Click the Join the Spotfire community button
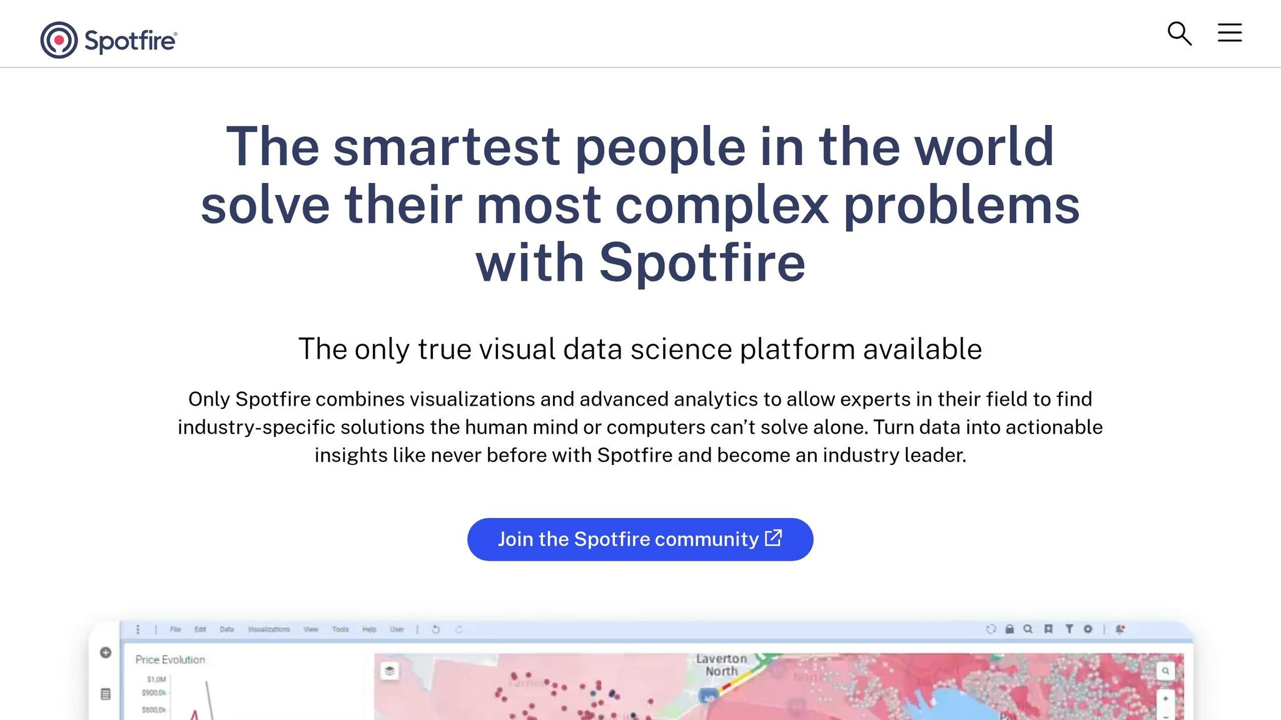Viewport: 1281px width, 720px height. (x=640, y=538)
